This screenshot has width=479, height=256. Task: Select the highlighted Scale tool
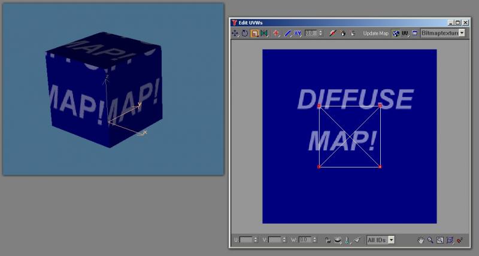coord(254,33)
